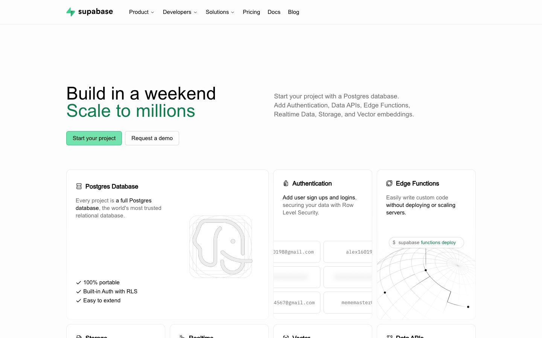Screen dimensions: 542x338
Task: Click the Edge Functions globe icon
Action: [x=389, y=183]
